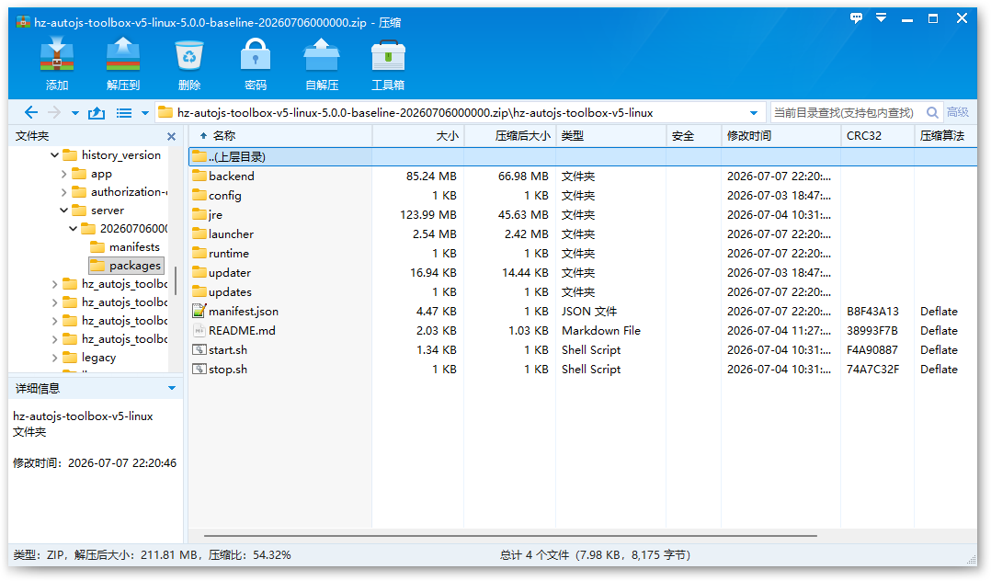Select the updater folder icon
The image size is (991, 581).
coord(199,272)
